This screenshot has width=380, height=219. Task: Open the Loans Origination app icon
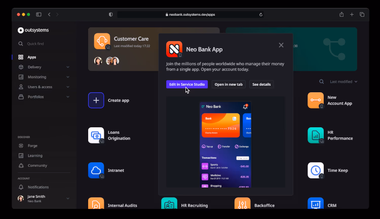tap(96, 135)
